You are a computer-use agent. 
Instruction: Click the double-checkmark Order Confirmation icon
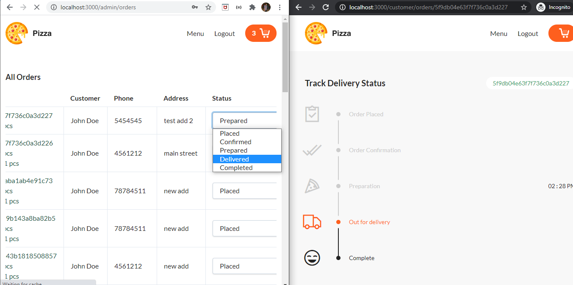point(312,150)
